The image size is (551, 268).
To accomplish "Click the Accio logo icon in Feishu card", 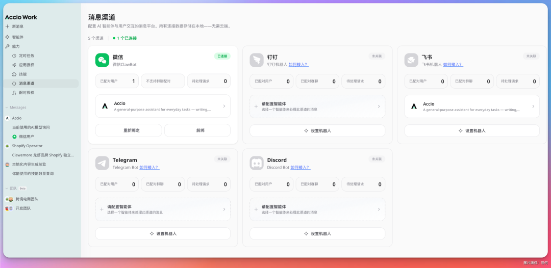I will click(414, 106).
